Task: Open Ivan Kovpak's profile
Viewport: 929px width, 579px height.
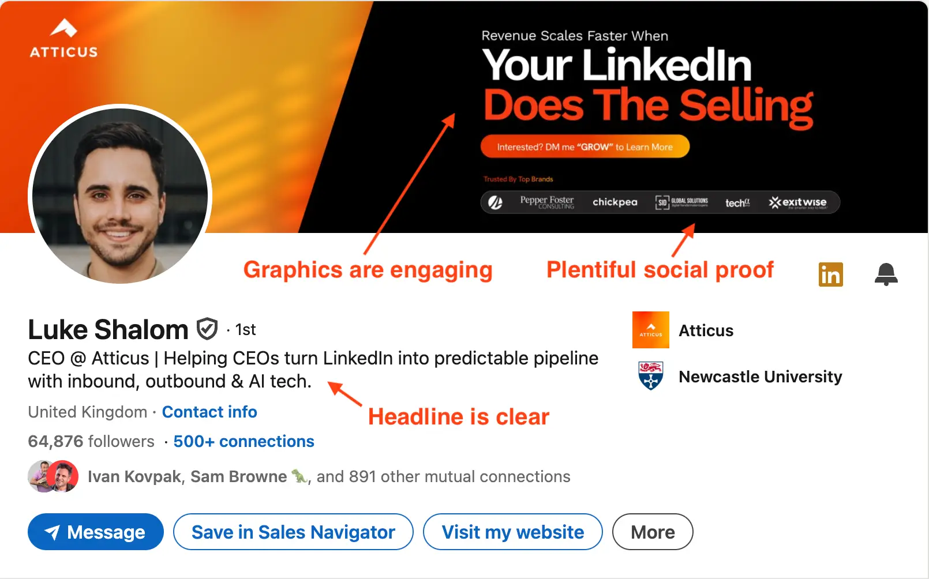Action: [133, 476]
